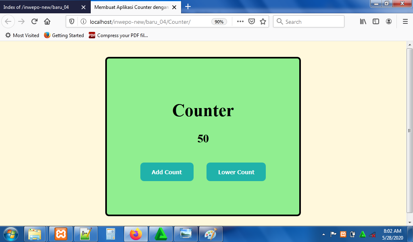The image size is (413, 242).
Task: Show site information via info icon
Action: click(83, 22)
